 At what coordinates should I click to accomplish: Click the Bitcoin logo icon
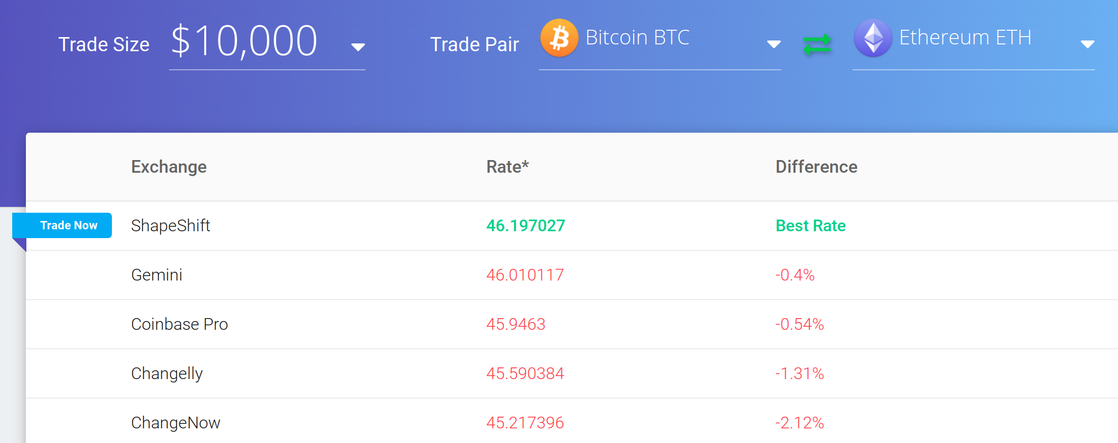pos(559,38)
